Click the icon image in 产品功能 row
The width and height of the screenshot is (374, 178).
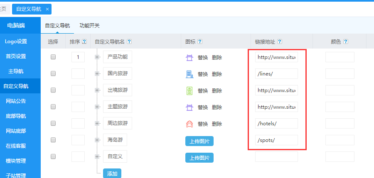click(x=189, y=57)
